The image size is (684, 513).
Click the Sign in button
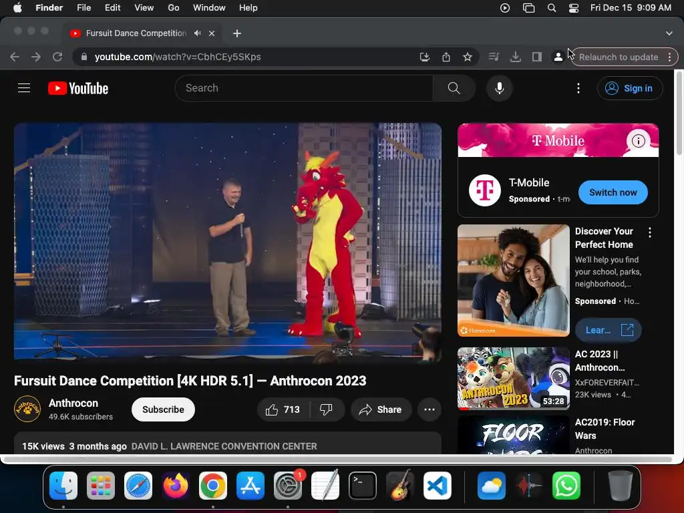[629, 88]
